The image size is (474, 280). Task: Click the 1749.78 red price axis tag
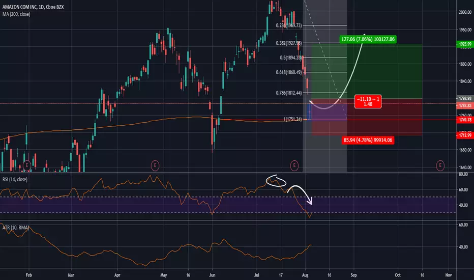465,120
